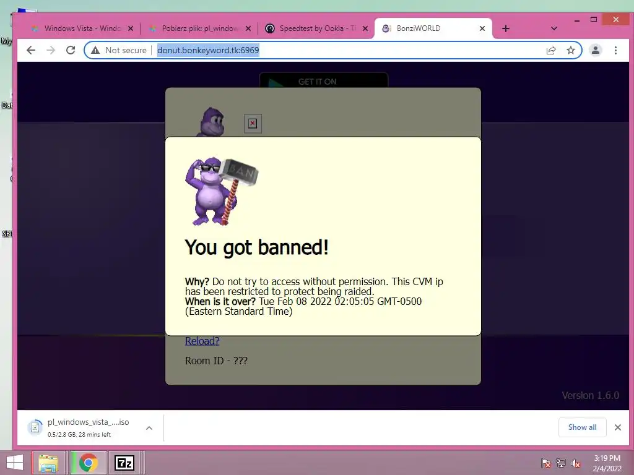Open the pl_windows_vista iso download item
The width and height of the screenshot is (634, 475).
[83, 427]
